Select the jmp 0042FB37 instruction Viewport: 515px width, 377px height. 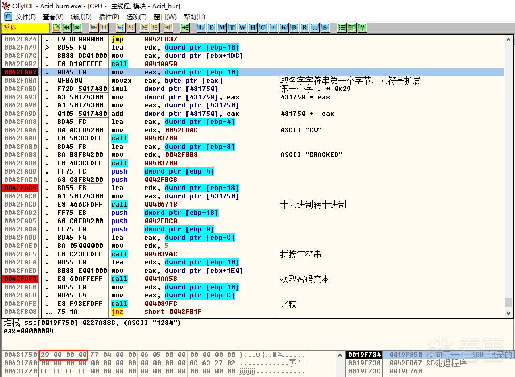pyautogui.click(x=144, y=39)
